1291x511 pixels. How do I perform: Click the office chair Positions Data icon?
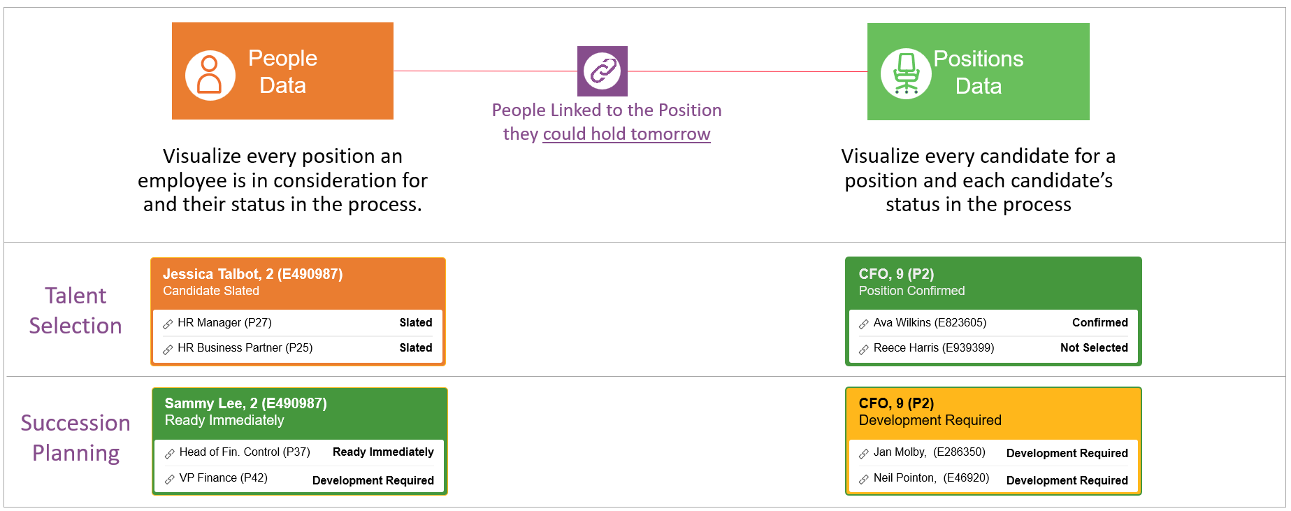pos(906,74)
